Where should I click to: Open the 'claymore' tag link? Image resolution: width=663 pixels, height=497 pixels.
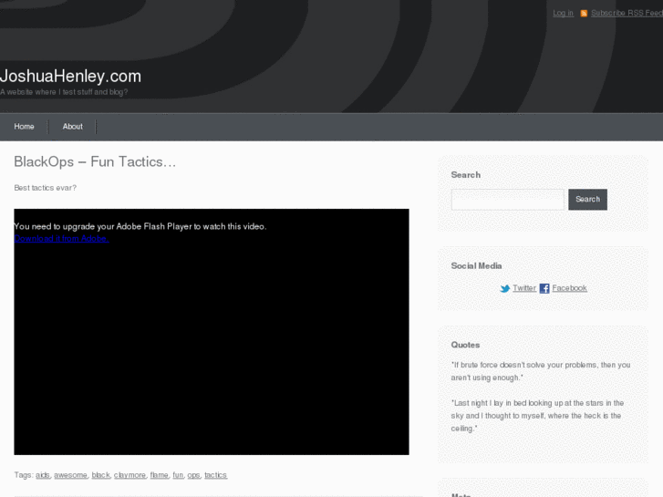click(x=129, y=475)
